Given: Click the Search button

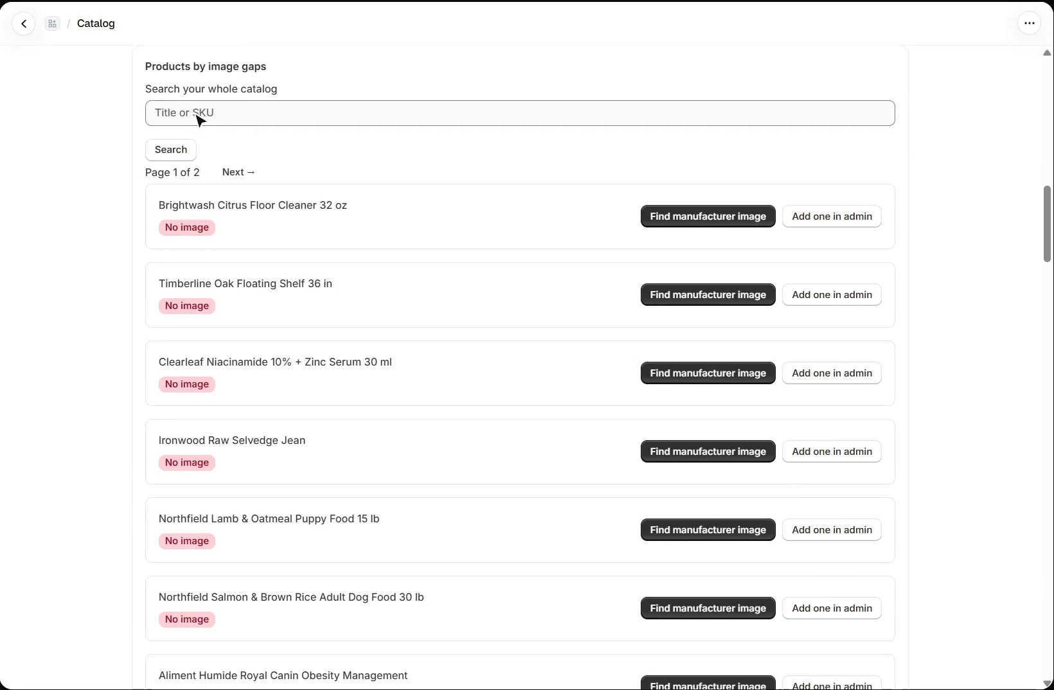Looking at the screenshot, I should [x=171, y=150].
